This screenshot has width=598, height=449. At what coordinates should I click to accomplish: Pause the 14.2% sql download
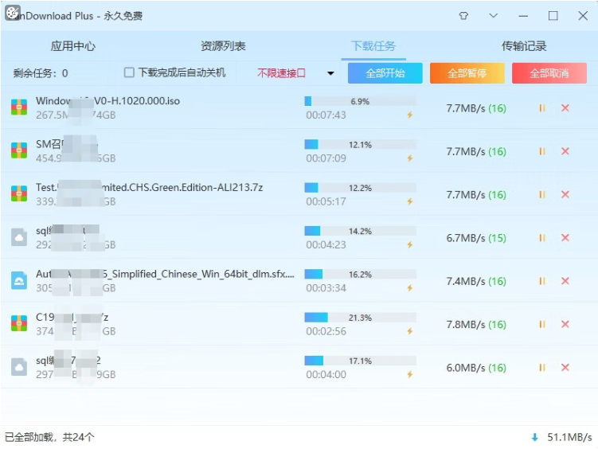pyautogui.click(x=542, y=238)
